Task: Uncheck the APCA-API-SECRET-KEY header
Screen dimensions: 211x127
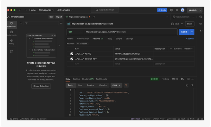Action: [x=72, y=59]
